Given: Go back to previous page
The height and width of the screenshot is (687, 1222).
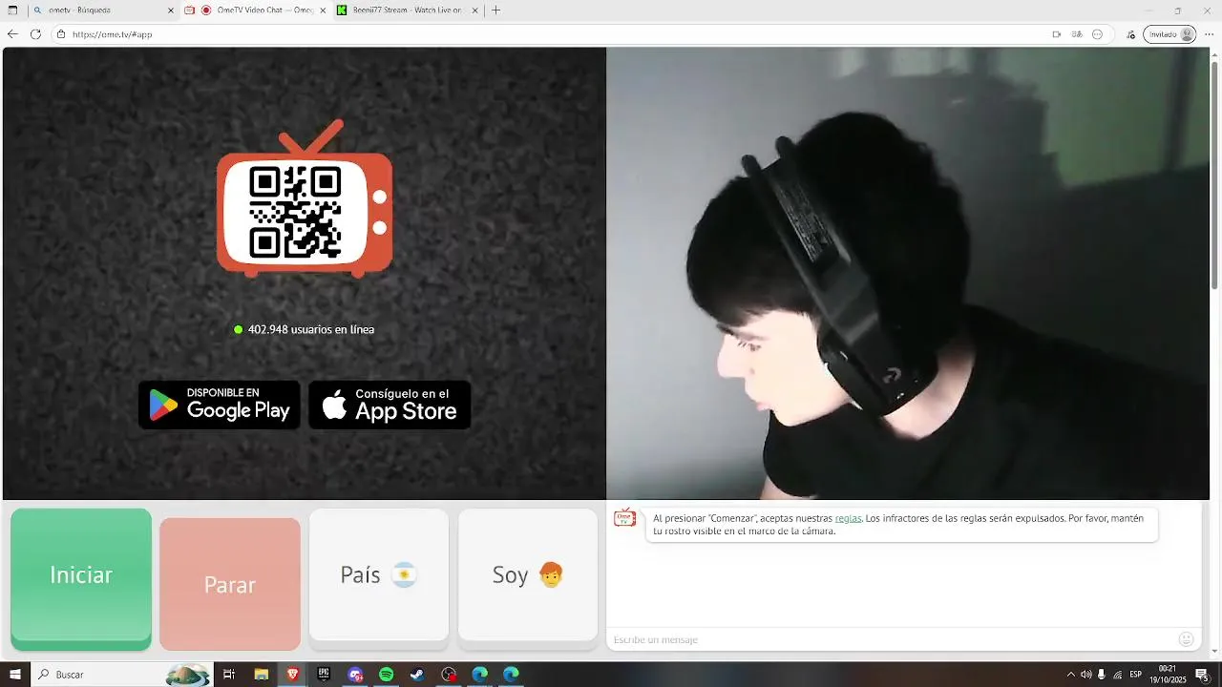Looking at the screenshot, I should pyautogui.click(x=12, y=34).
